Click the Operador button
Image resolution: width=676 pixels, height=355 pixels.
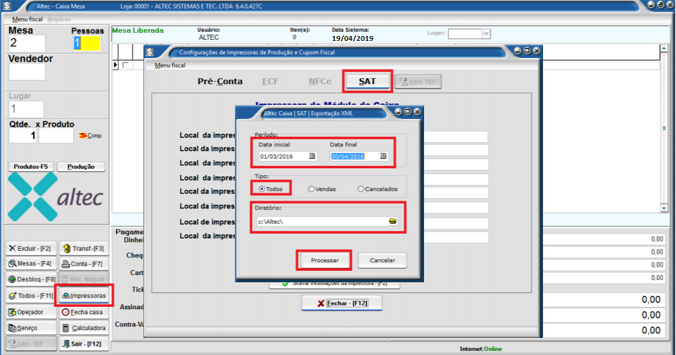(x=31, y=312)
